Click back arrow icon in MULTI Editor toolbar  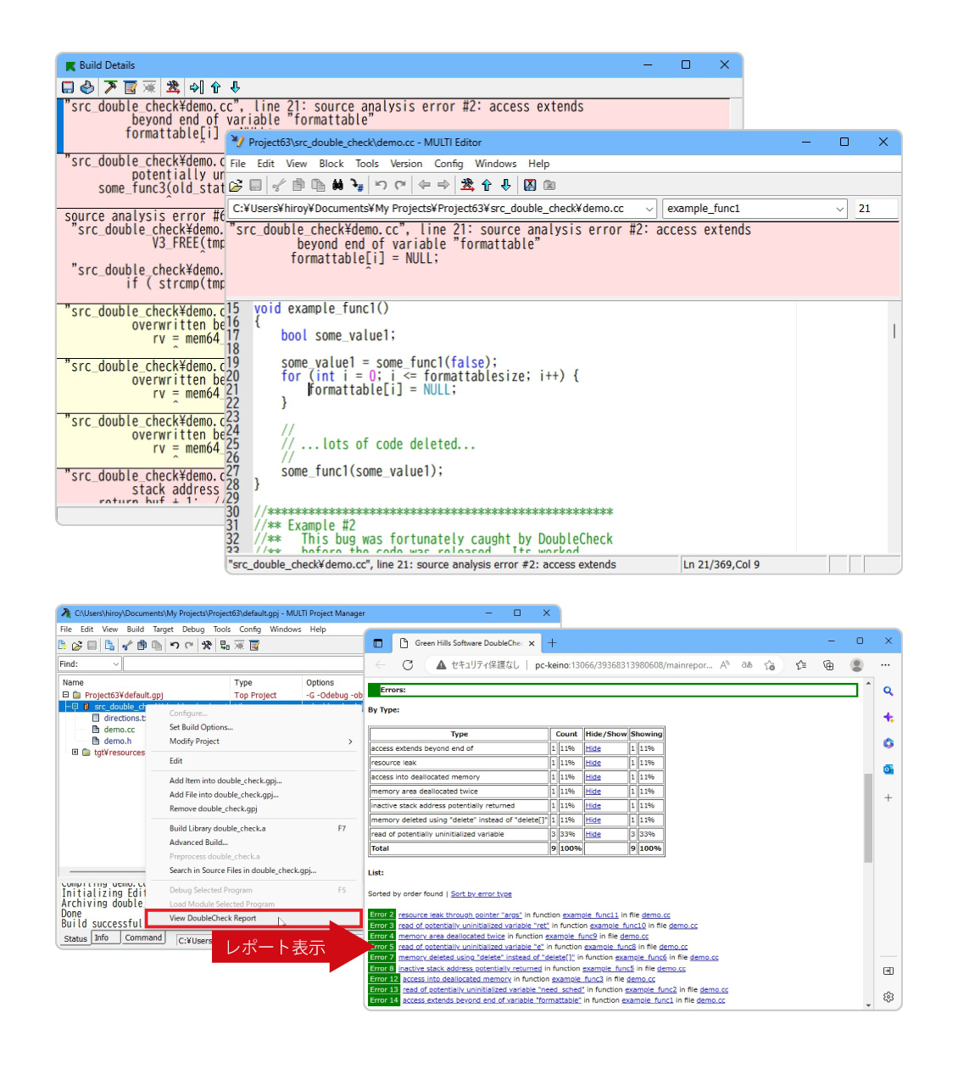click(424, 185)
